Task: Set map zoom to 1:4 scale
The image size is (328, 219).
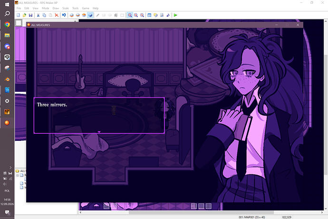Action: click(x=142, y=15)
